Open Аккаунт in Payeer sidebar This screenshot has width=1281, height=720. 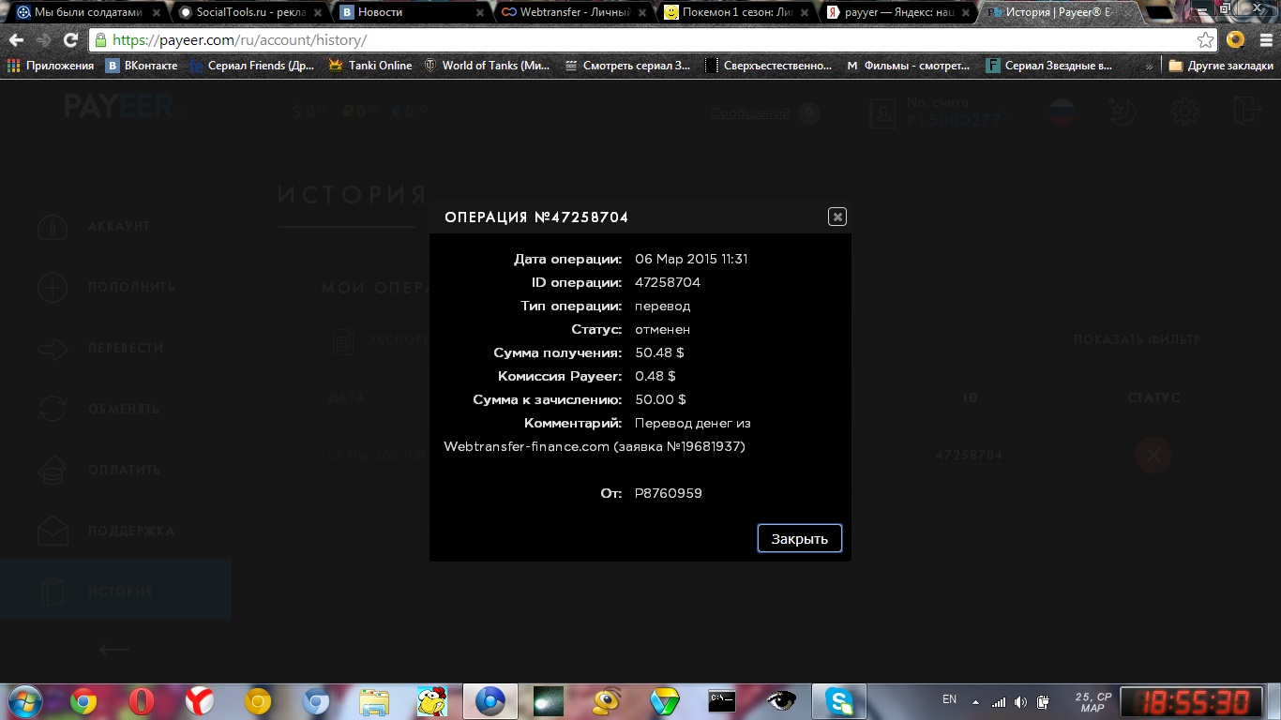114,226
